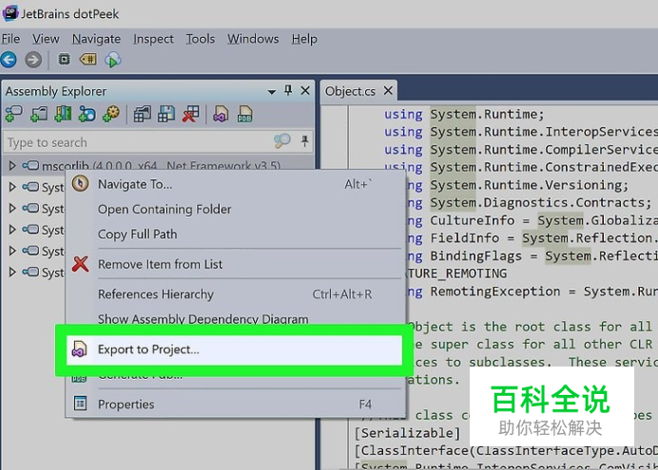Click the Generate PDB toolbar icon
This screenshot has height=470, width=658.
[x=244, y=114]
